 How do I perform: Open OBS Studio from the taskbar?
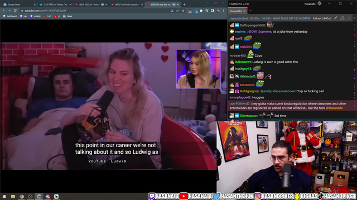[30, 197]
